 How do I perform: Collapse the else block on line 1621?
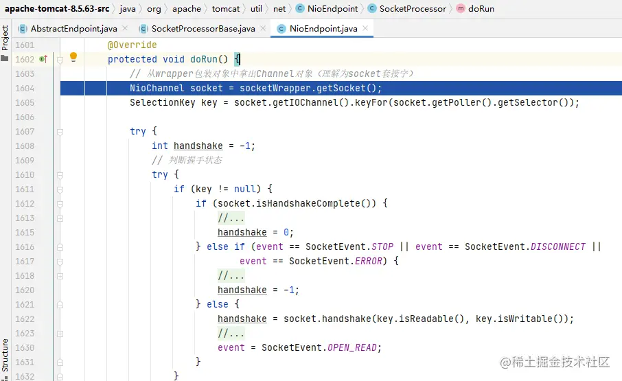(x=60, y=305)
